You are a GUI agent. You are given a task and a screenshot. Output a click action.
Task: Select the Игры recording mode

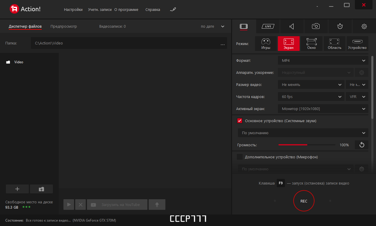(x=266, y=44)
